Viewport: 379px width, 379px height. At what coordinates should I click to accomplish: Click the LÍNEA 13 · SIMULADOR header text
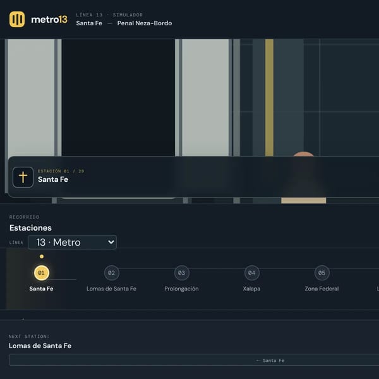[109, 15]
